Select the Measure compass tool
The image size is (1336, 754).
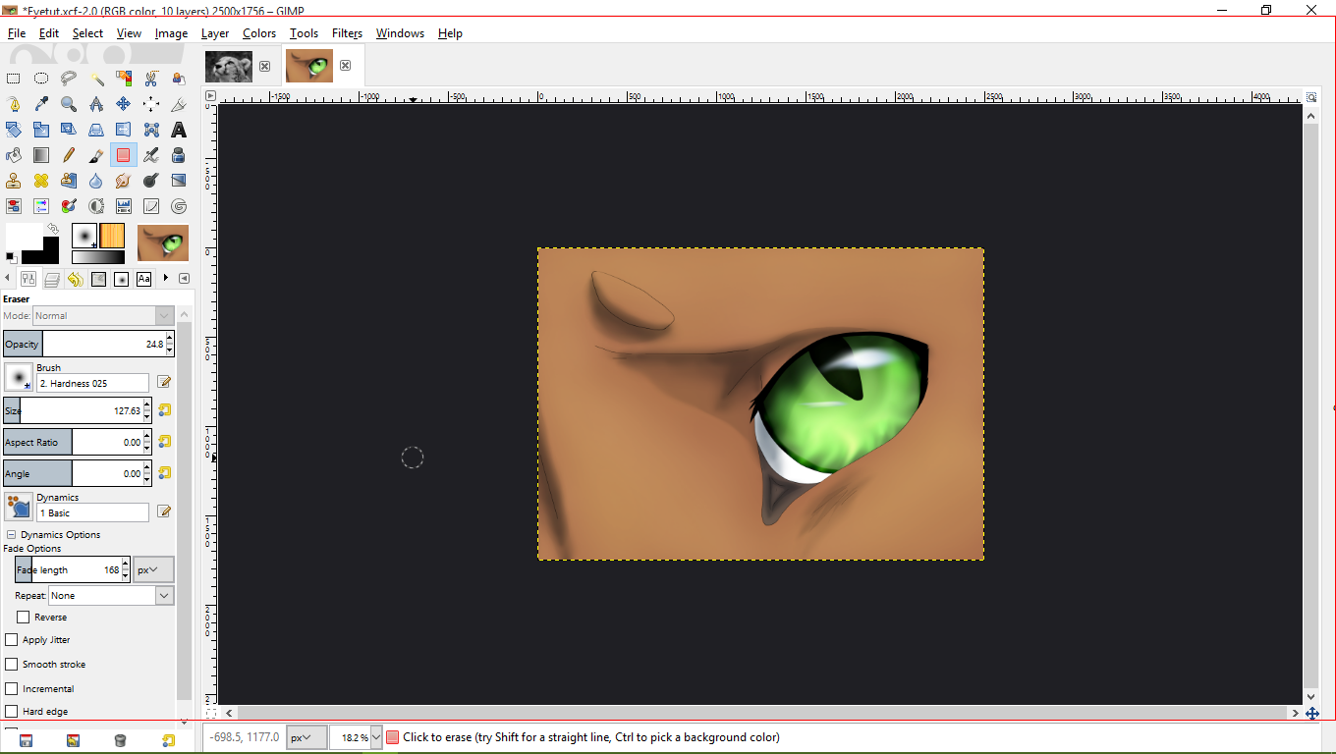[x=96, y=104]
